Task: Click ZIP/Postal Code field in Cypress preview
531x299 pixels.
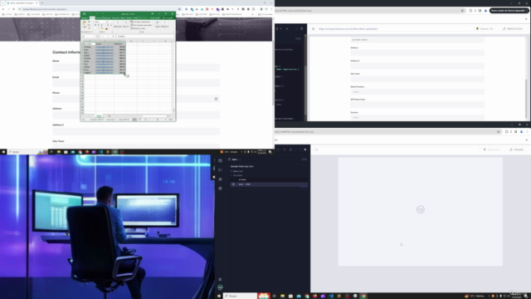Action: pyautogui.click(x=417, y=105)
